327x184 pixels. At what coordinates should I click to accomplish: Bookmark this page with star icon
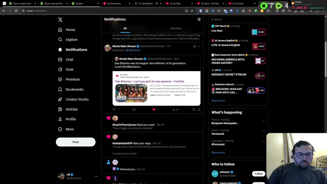[192, 11]
